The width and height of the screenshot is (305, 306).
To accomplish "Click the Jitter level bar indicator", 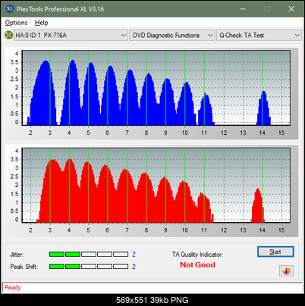I will [89, 254].
